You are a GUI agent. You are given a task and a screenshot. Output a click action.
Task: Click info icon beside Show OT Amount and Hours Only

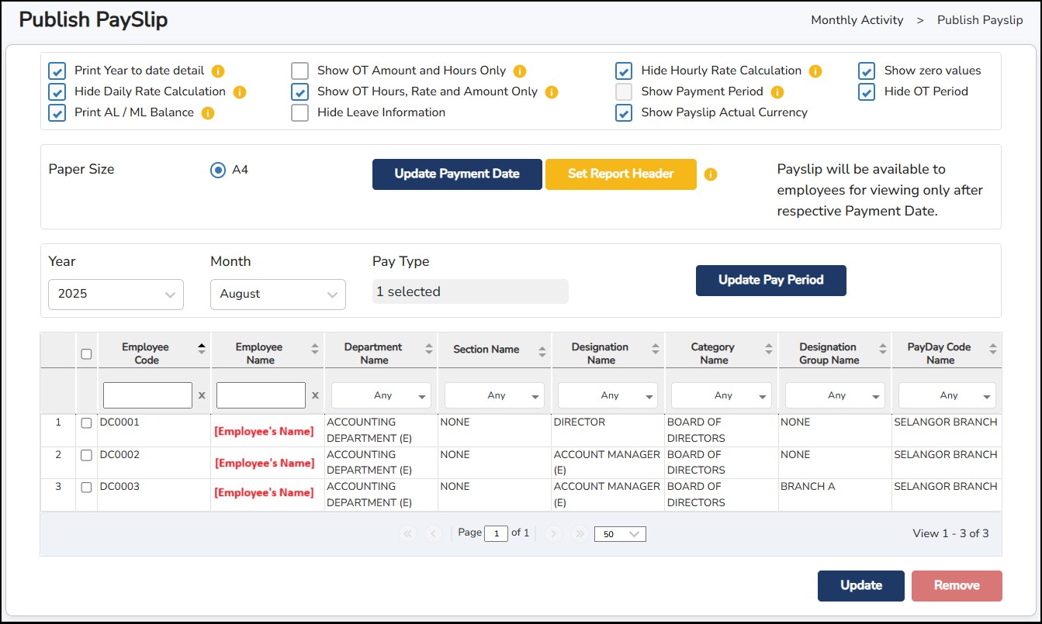pos(520,71)
